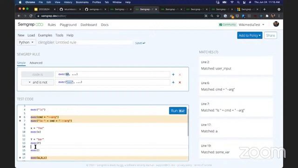The image size is (298, 168).
Task: Open the Apple menu
Action: [x=20, y=2]
